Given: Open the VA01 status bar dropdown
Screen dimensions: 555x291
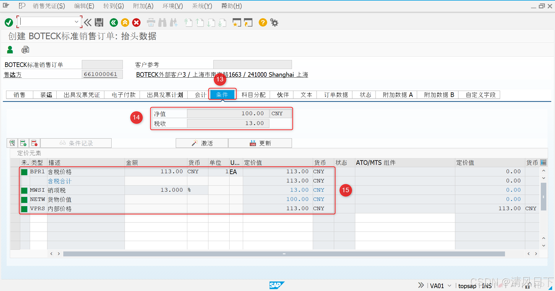Looking at the screenshot, I should (x=449, y=286).
